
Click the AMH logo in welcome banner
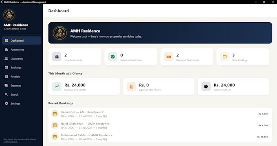60,33
